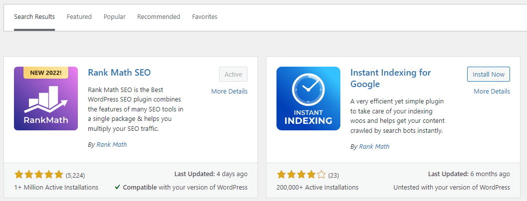Open the Instant Indexing plugin icon
Image resolution: width=527 pixels, height=201 pixels.
(308, 99)
